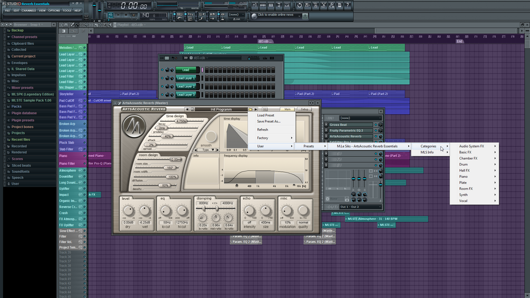Open the Channel presets browser folder
This screenshot has height=298, width=530.
pos(24,37)
